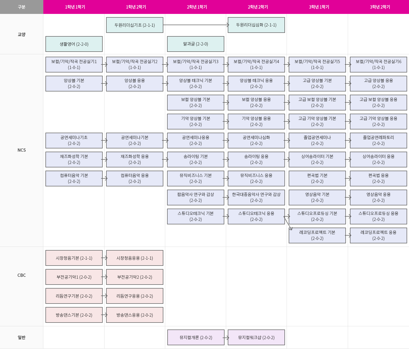The width and height of the screenshot is (409, 349).
Task: Open the 편곡법 응용 course
Action: 379,178
